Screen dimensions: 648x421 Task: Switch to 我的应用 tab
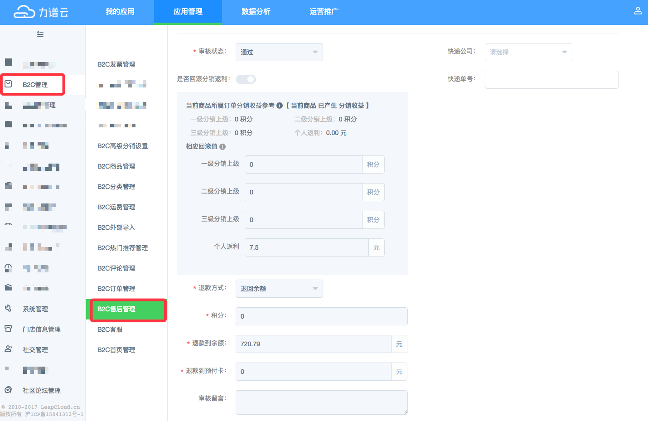coord(120,12)
